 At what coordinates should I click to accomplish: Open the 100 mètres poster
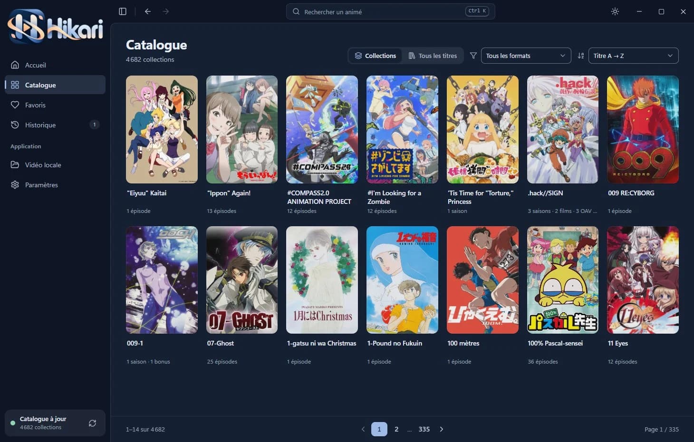(482, 280)
